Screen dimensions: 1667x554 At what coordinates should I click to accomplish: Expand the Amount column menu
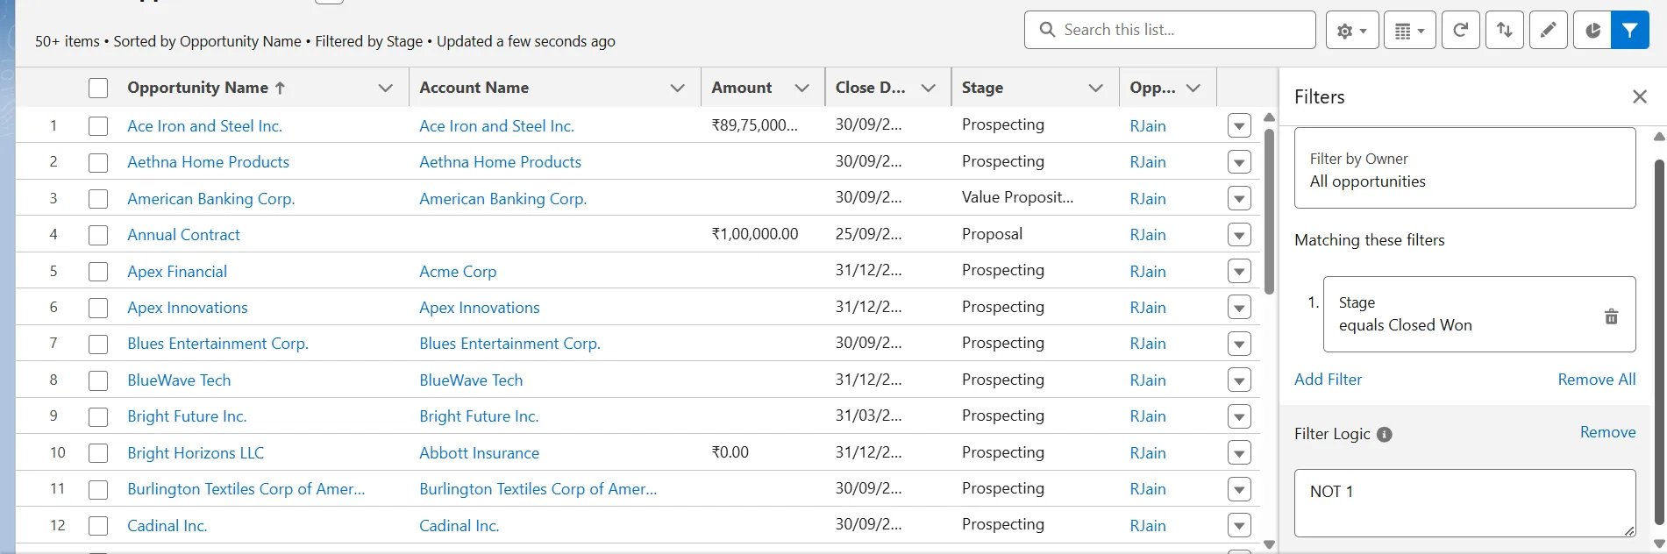pos(801,88)
